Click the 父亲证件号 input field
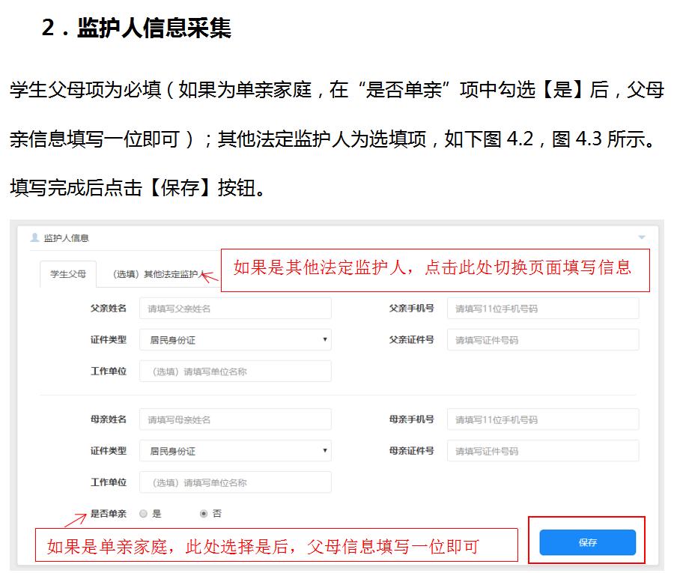The width and height of the screenshot is (674, 573). (x=542, y=339)
